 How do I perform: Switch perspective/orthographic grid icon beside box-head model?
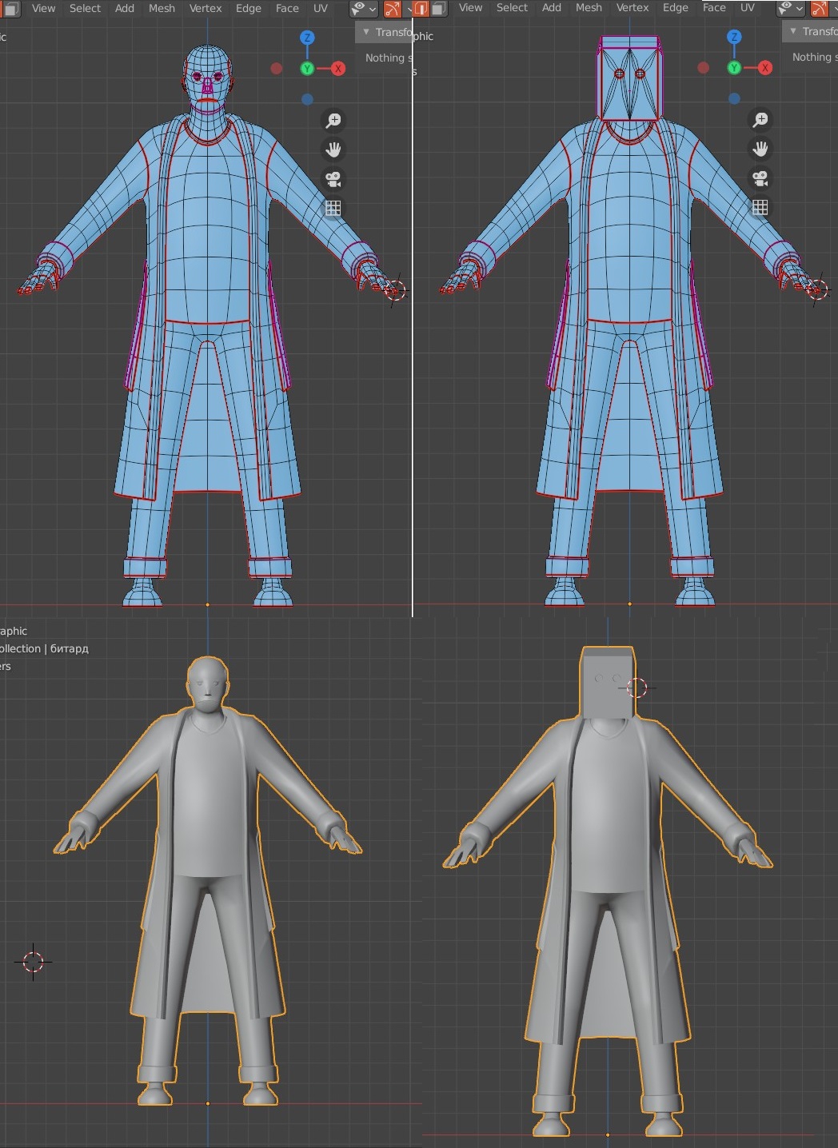point(760,207)
